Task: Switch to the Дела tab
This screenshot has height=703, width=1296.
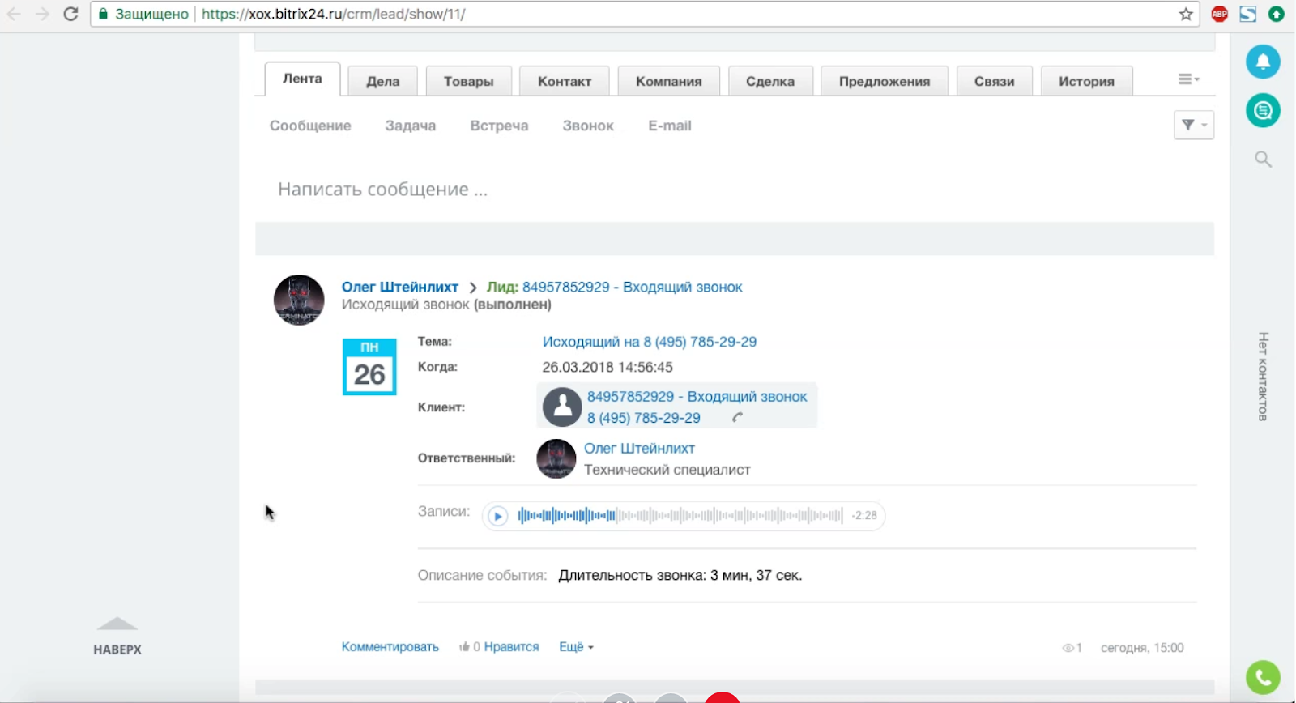Action: click(x=382, y=81)
